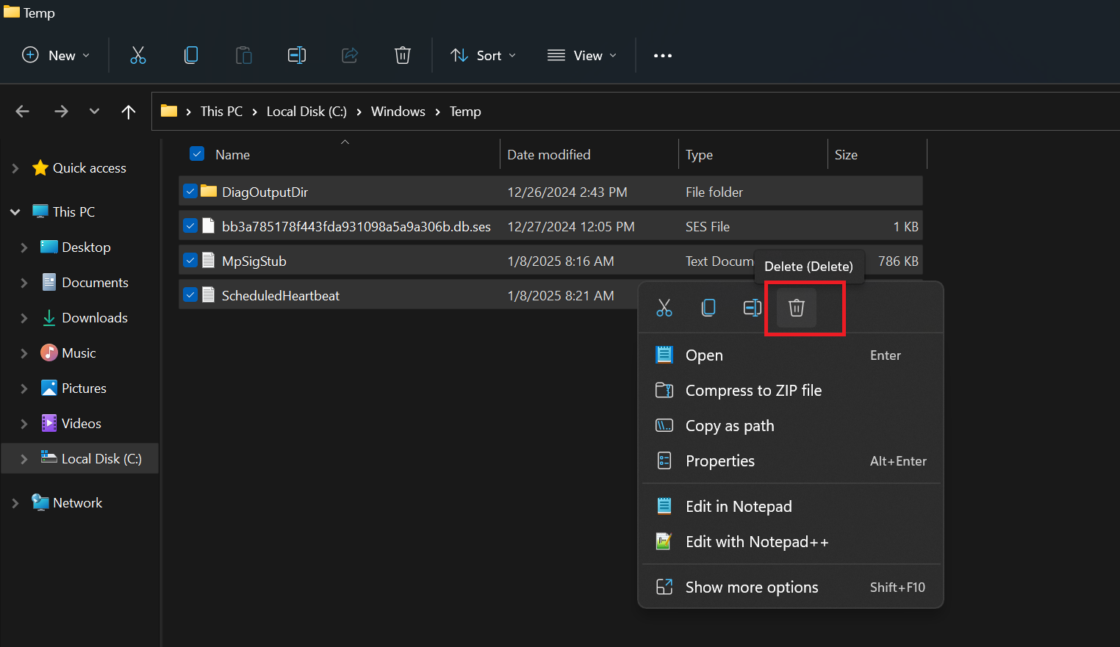1120x647 pixels.
Task: Go forward with the right arrow button
Action: click(x=61, y=112)
